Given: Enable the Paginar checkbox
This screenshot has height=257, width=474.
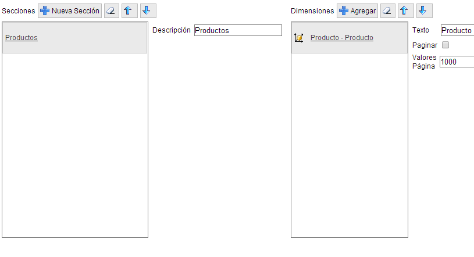Looking at the screenshot, I should (x=446, y=45).
